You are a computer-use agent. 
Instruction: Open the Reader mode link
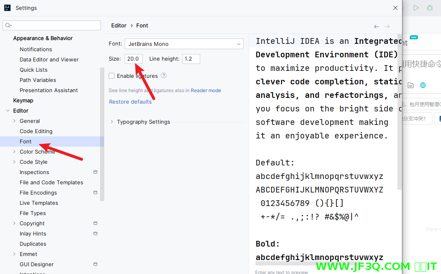click(206, 91)
